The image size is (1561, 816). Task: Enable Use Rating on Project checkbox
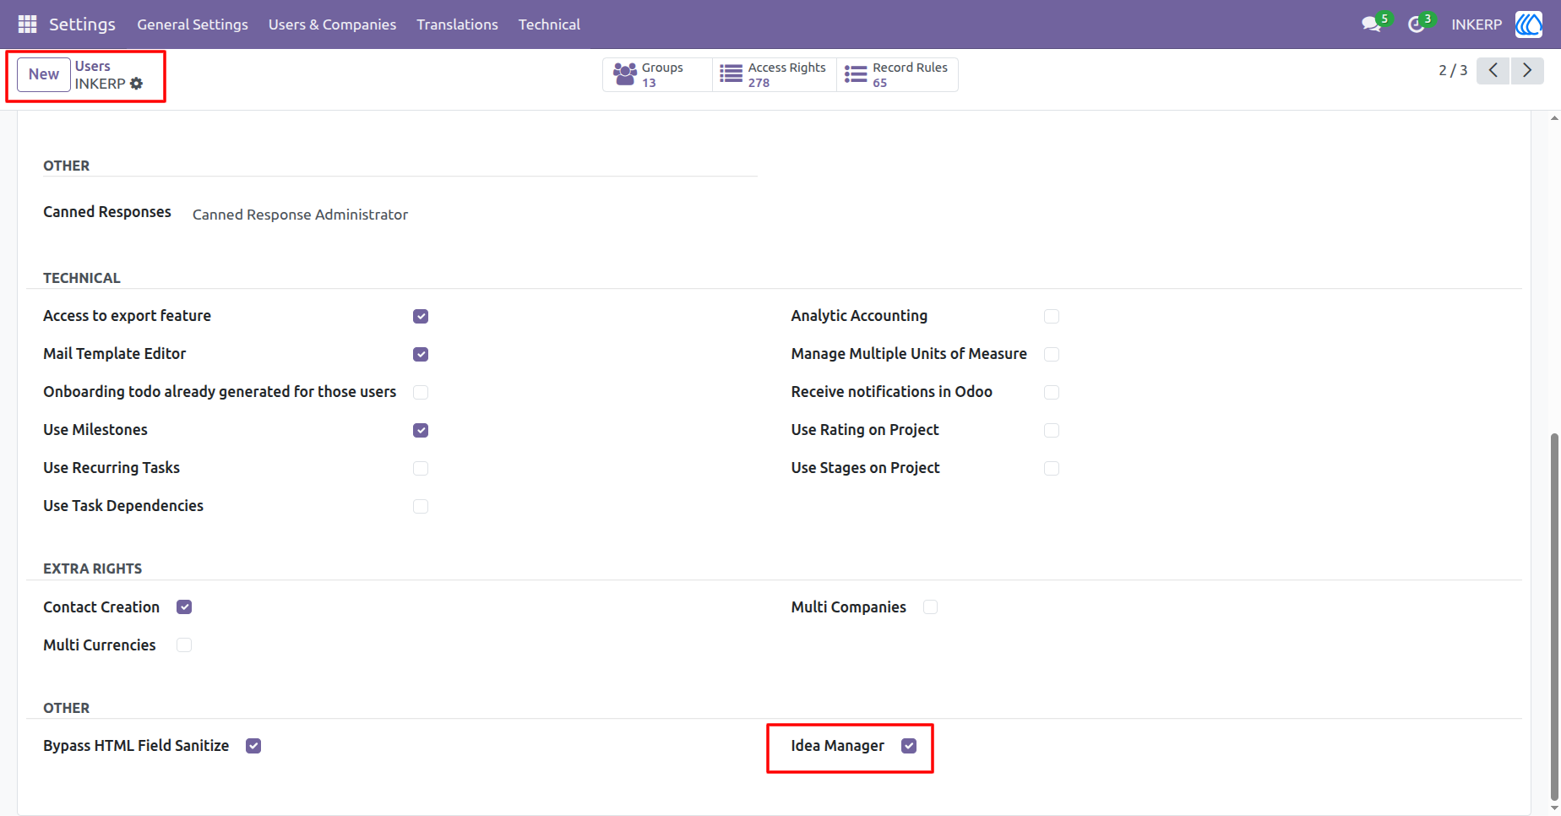pyautogui.click(x=1052, y=430)
